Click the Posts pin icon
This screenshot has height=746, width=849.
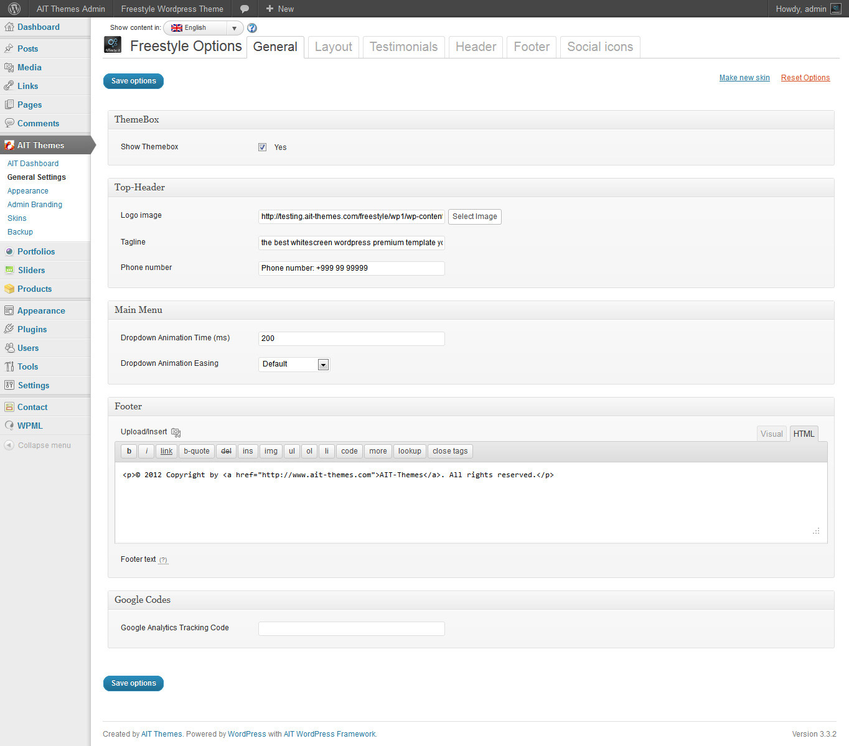(9, 49)
